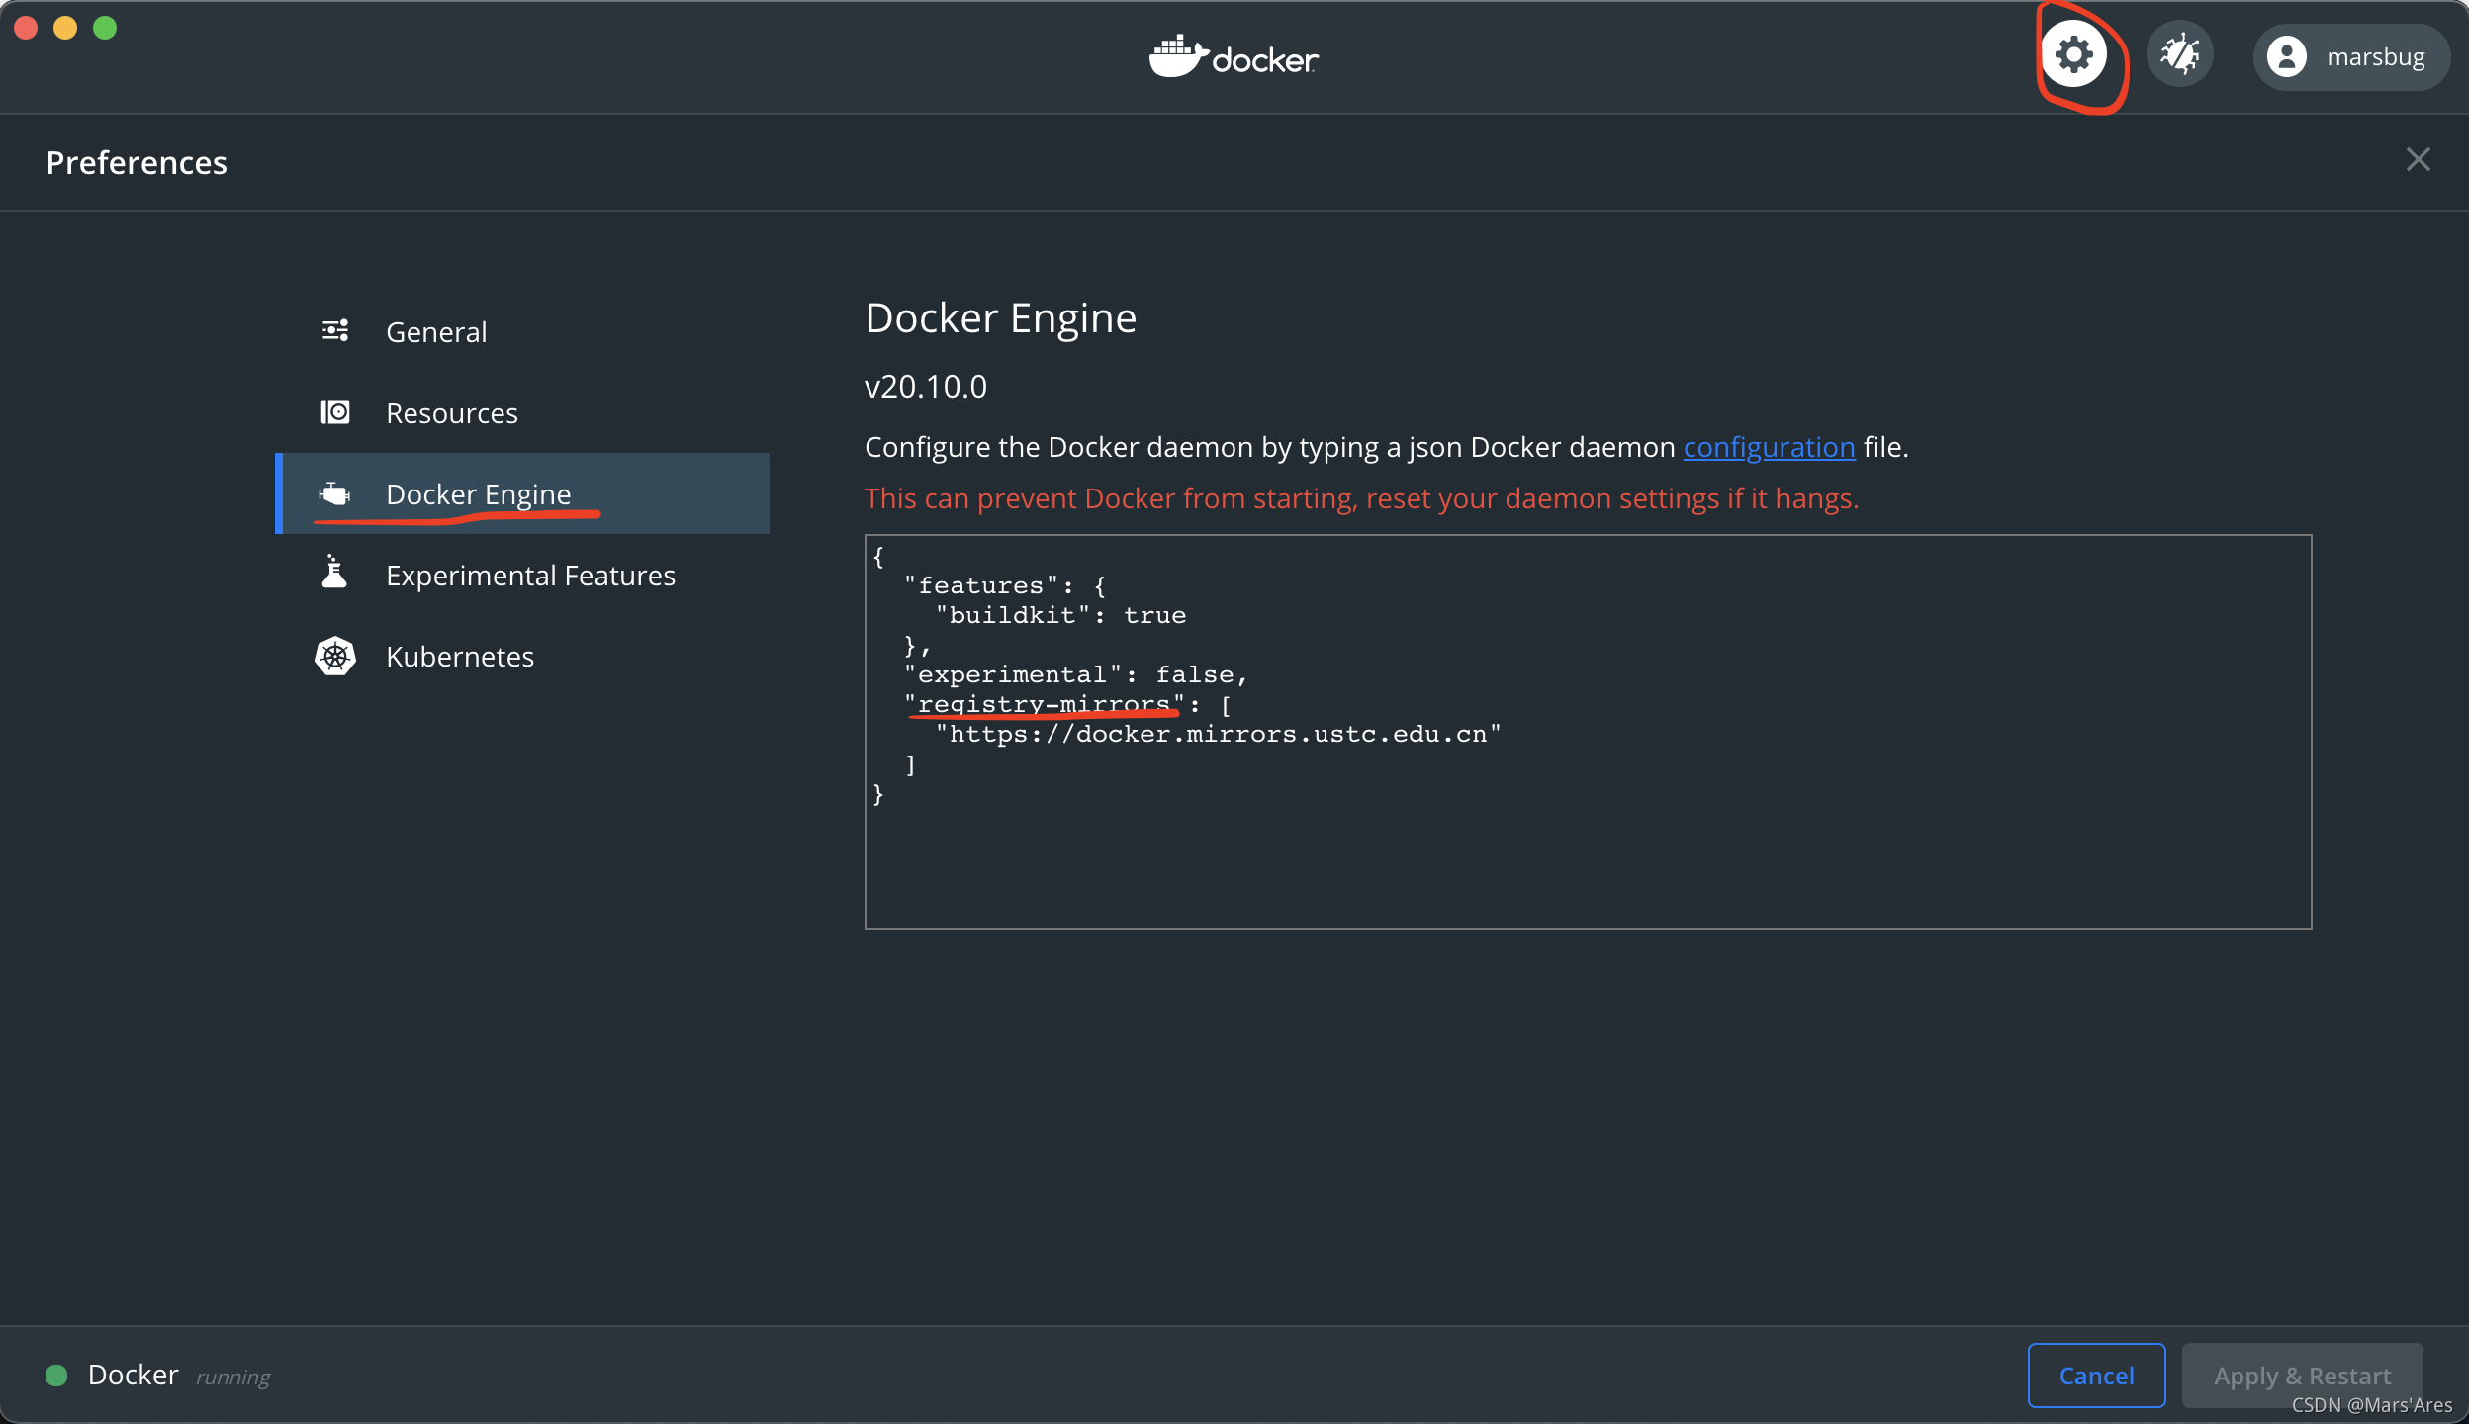The width and height of the screenshot is (2469, 1424).
Task: Select the Docker Engine icon
Action: [x=335, y=492]
